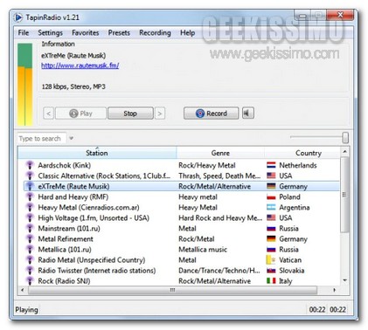Click the Play button
The image size is (368, 330).
pyautogui.click(x=80, y=113)
